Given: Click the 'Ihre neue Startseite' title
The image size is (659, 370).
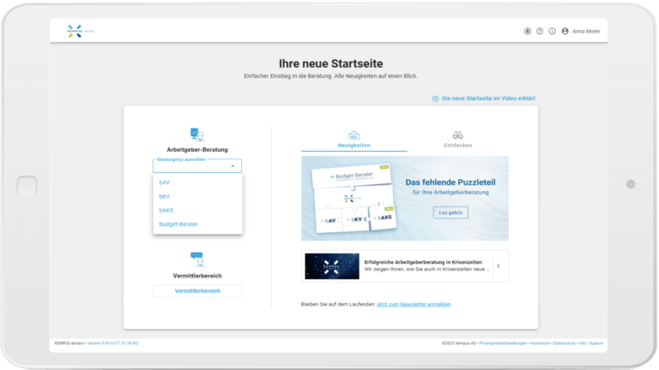Looking at the screenshot, I should [x=330, y=63].
